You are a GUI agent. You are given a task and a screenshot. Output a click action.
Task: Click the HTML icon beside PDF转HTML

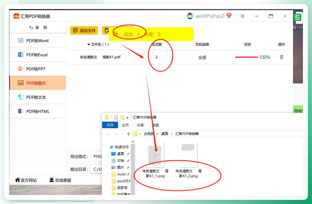coord(21,111)
